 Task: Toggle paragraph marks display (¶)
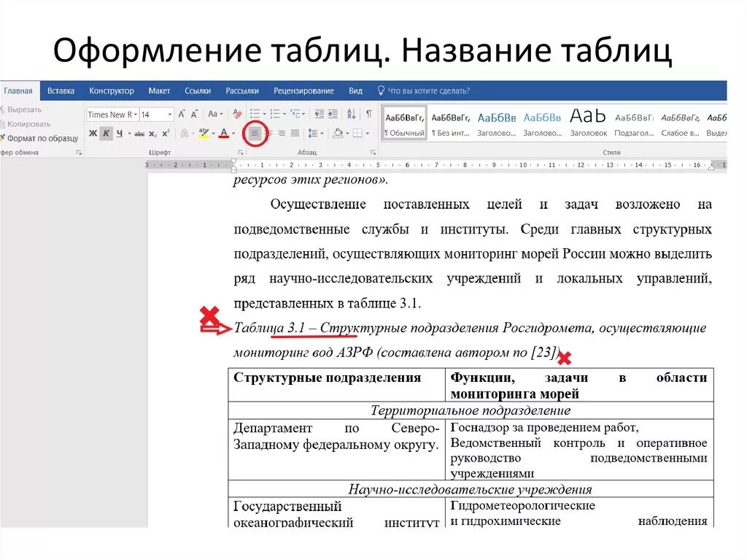click(x=368, y=114)
